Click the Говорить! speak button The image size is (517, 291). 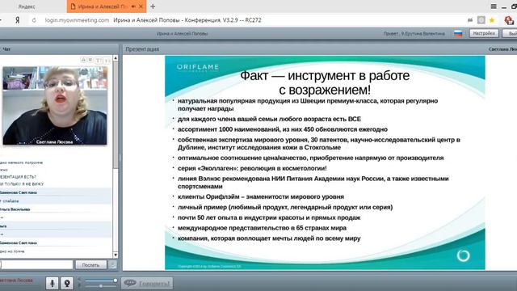147,284
